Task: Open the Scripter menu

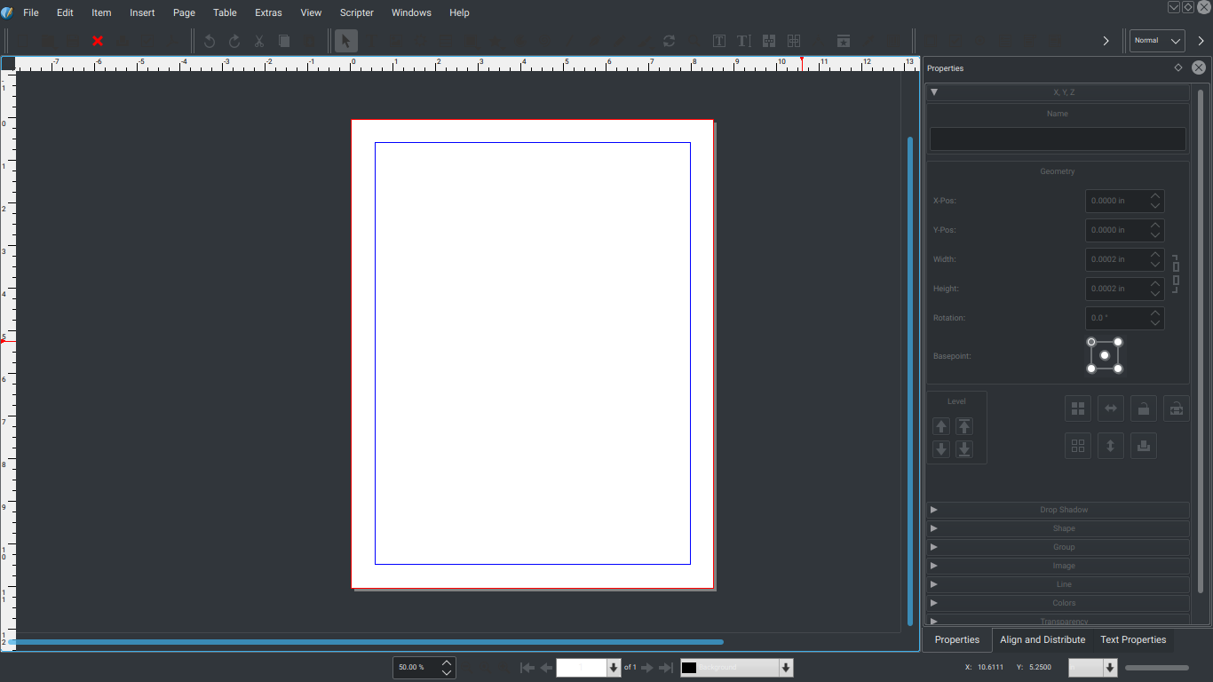Action: [x=356, y=12]
